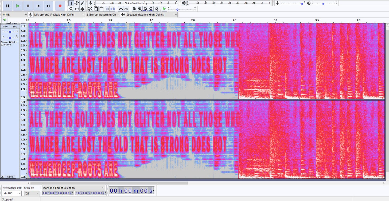Open the audio position time format arrow
This screenshot has width=389, height=201.
[154, 191]
